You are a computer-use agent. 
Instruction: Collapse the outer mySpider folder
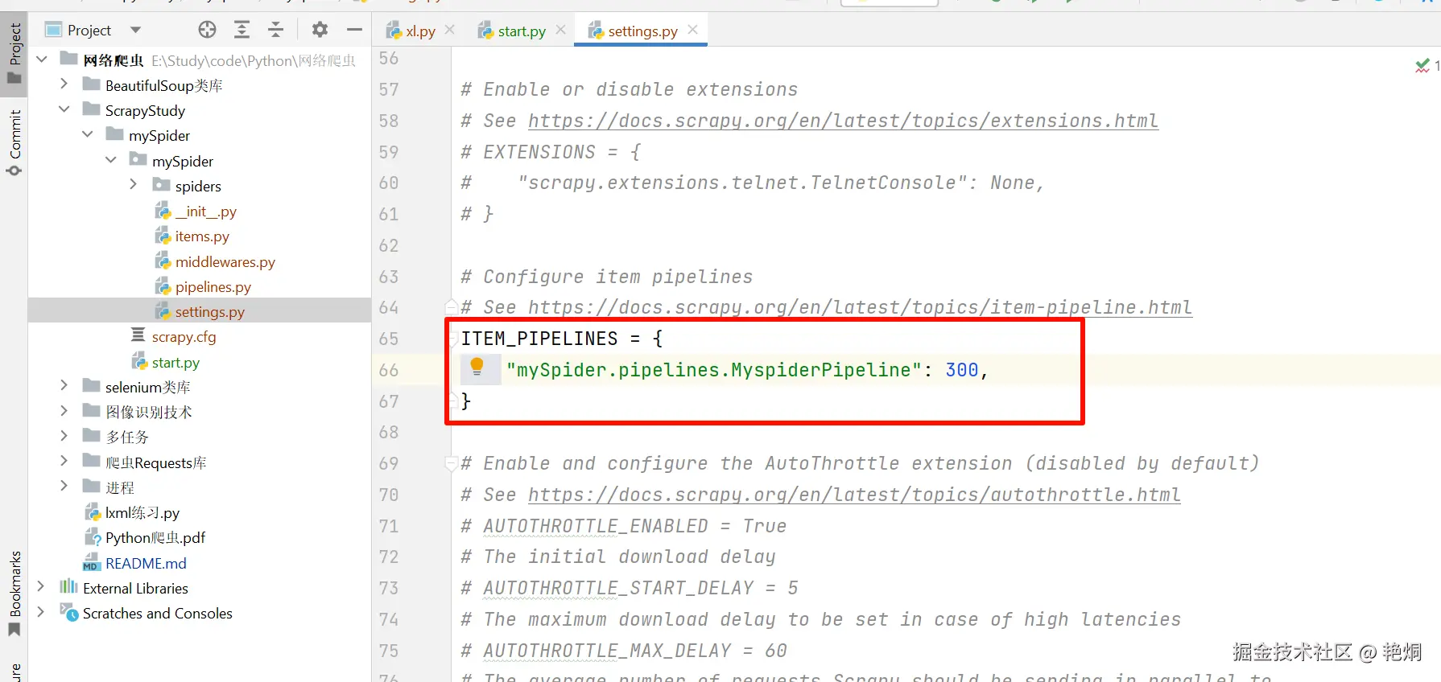click(x=88, y=134)
